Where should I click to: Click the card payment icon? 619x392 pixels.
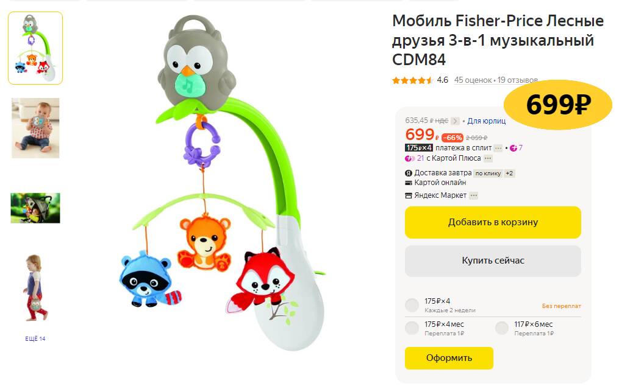409,183
